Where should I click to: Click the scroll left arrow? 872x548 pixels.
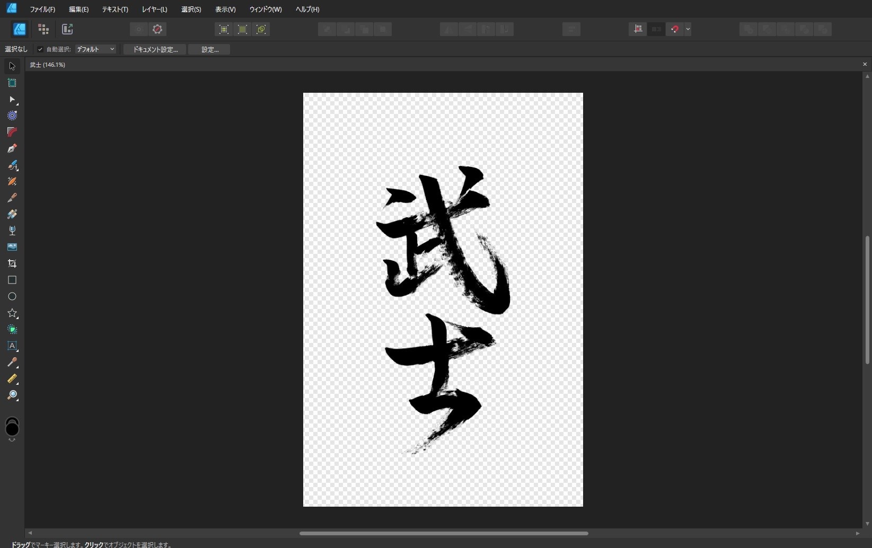click(x=30, y=533)
